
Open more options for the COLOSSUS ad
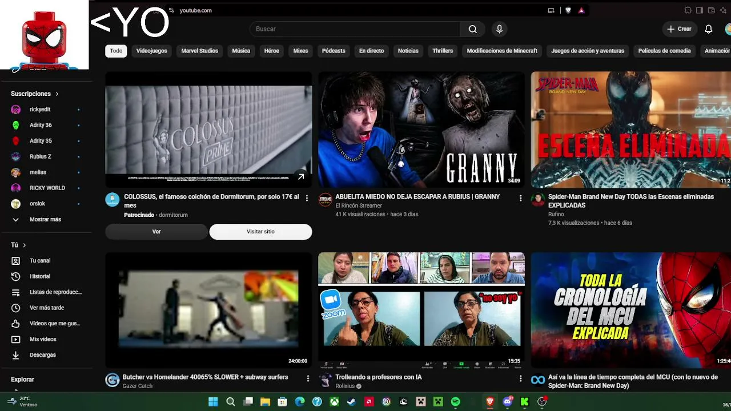pyautogui.click(x=307, y=198)
